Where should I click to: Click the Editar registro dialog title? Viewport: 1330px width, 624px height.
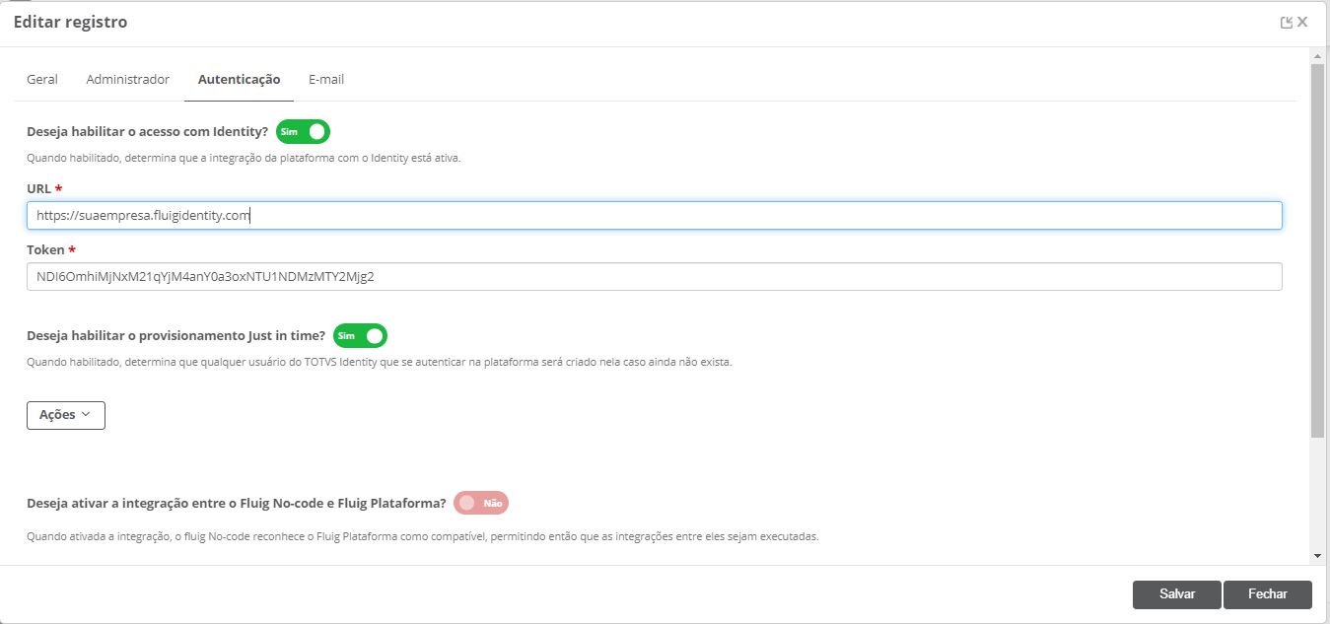point(70,22)
